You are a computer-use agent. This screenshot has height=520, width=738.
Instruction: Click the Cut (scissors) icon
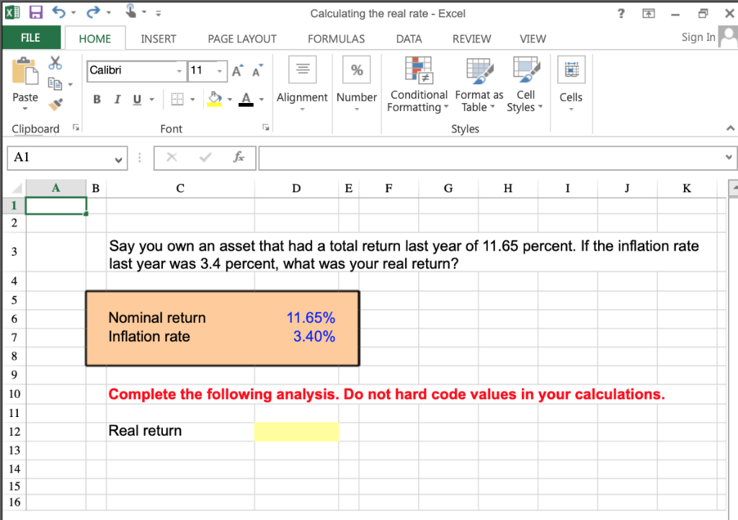pos(55,63)
